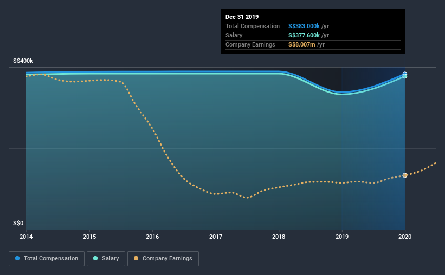Screen dimensions: 445x275
Task: Click the 2014 x-axis label
Action: coord(26,237)
